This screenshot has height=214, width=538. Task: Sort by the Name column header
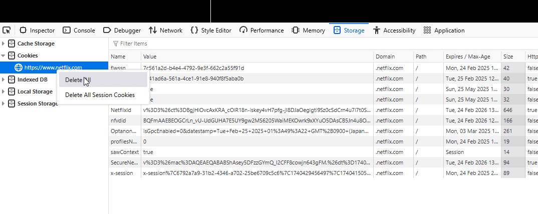coord(125,56)
